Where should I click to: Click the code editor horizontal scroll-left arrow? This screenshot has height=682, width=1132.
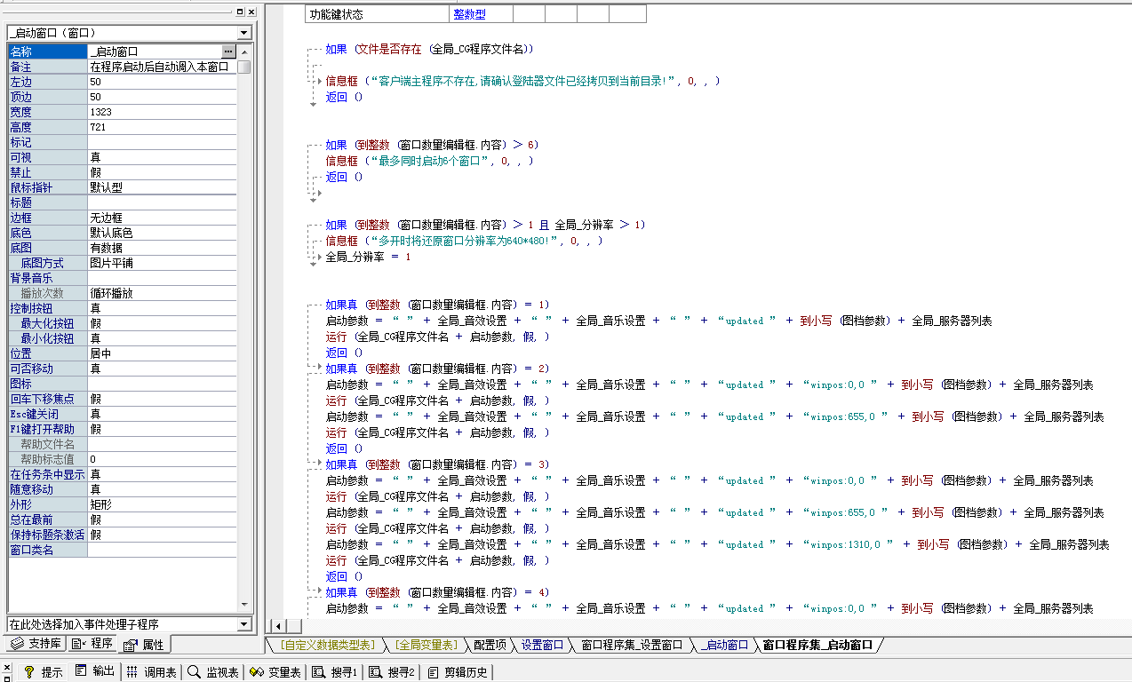(277, 626)
